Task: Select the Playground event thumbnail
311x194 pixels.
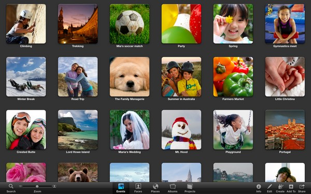Action: click(233, 130)
